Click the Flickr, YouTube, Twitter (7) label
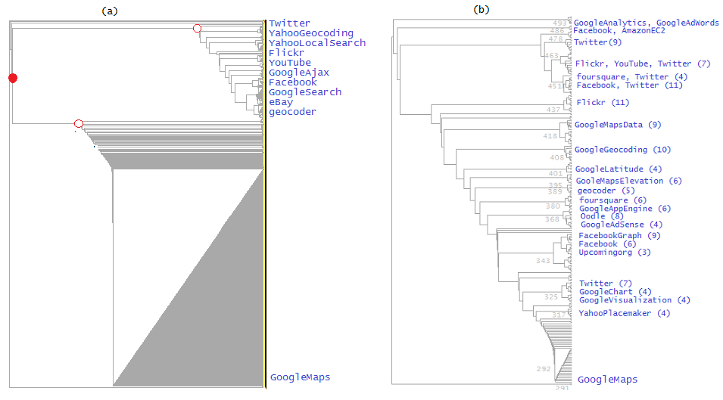The height and width of the screenshot is (400, 723). click(643, 64)
